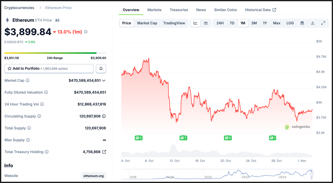Open the Markets tab
Screen dimensions: 333x183
point(154,10)
